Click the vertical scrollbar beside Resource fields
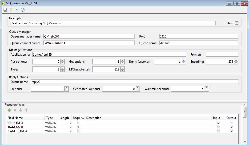 coord(244,112)
